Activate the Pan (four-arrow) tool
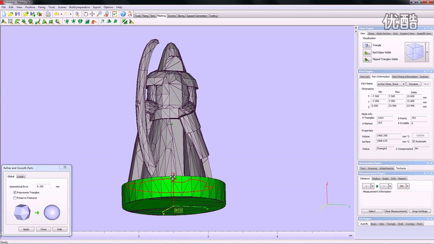The width and height of the screenshot is (434, 244). [x=92, y=14]
